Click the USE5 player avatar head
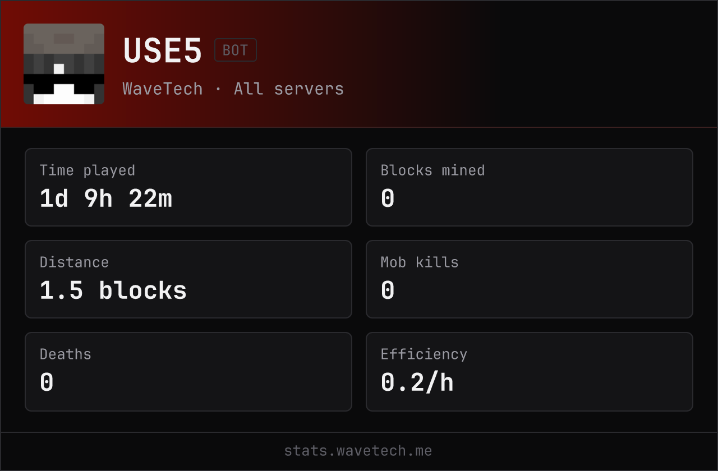 (64, 64)
